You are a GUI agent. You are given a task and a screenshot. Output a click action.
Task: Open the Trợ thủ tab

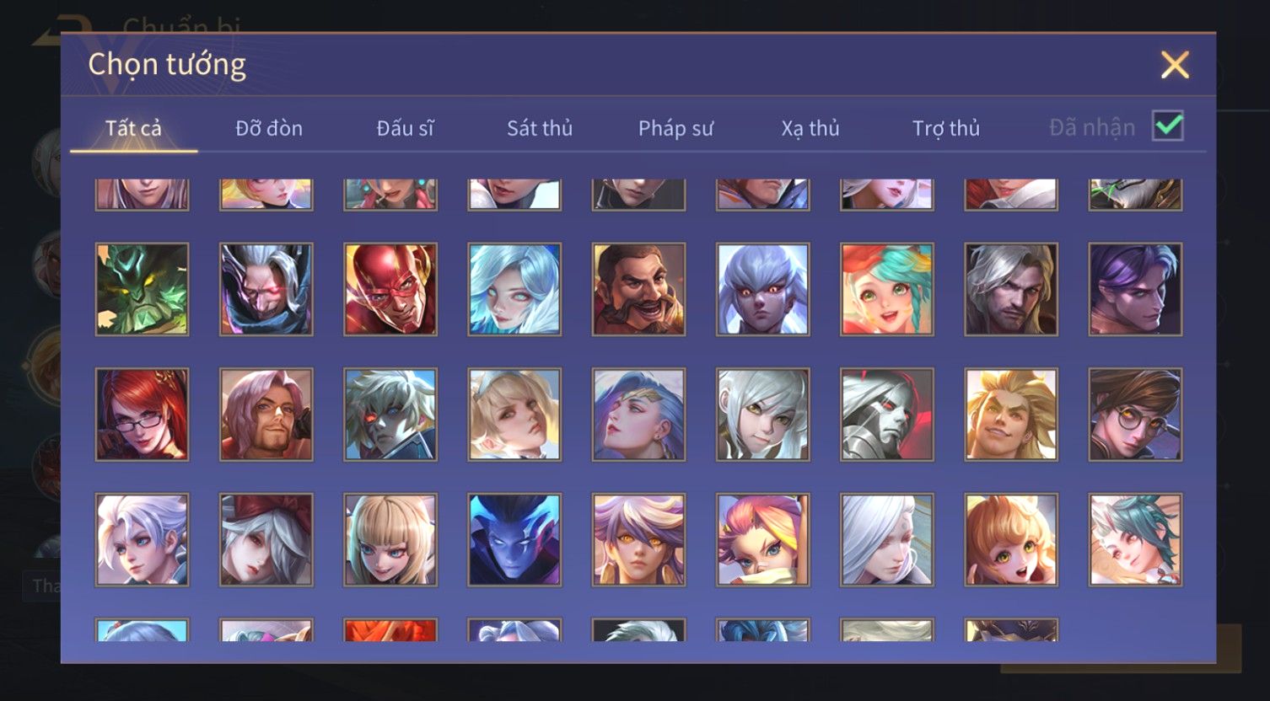[x=946, y=128]
